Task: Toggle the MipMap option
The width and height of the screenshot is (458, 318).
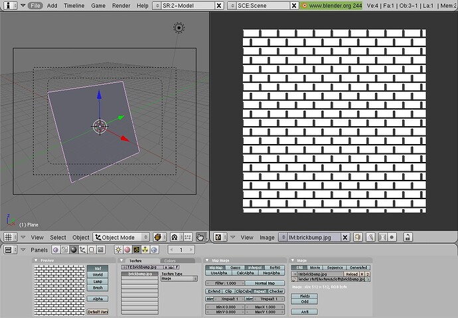Action: point(216,268)
